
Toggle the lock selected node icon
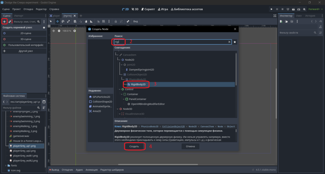tap(116, 21)
